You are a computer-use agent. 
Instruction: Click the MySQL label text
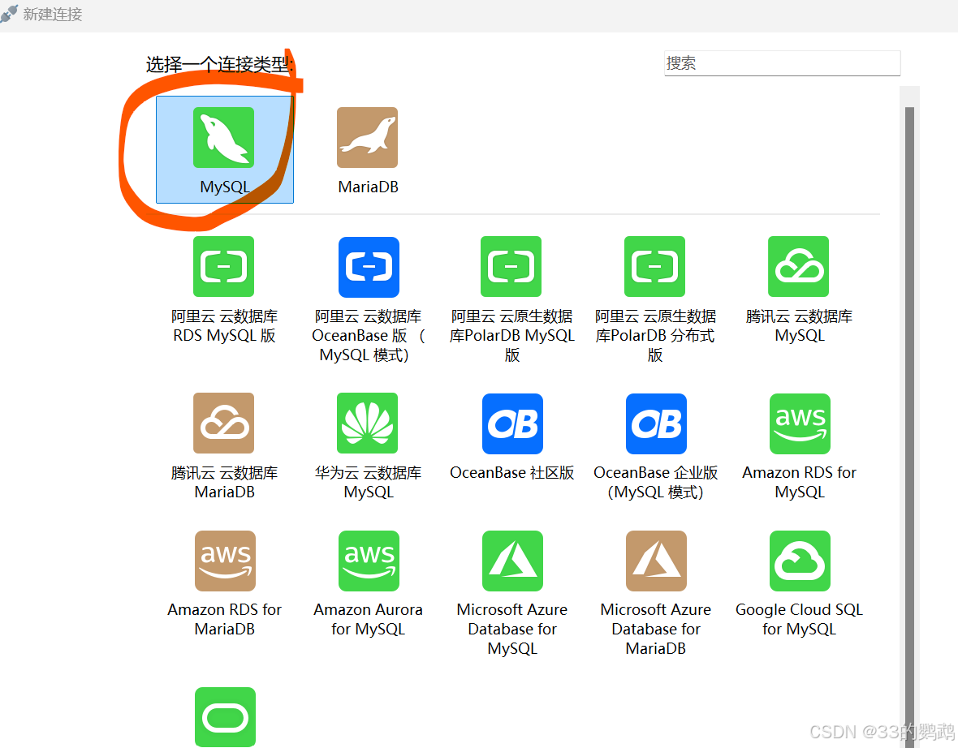pos(225,187)
